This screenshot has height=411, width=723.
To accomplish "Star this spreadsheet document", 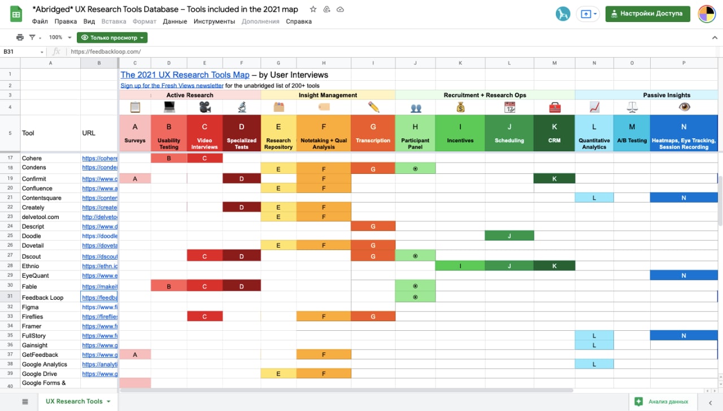I will 313,10.
